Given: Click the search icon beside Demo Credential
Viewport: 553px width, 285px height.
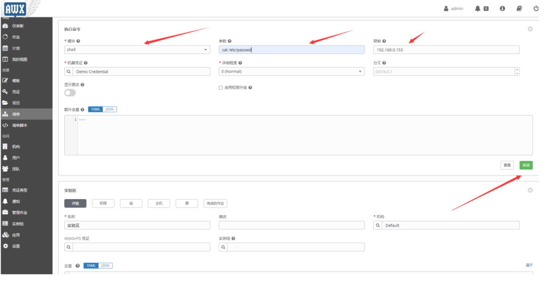Looking at the screenshot, I should 69,71.
